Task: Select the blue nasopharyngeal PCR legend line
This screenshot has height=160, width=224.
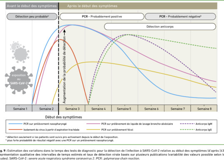Action: [15, 124]
